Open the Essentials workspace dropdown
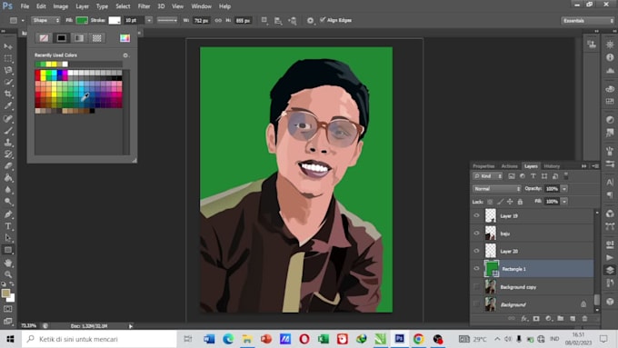618x348 pixels. pos(587,21)
